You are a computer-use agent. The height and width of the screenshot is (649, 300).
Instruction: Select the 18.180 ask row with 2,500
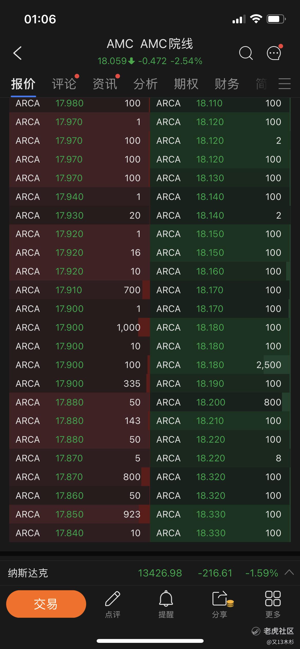click(x=220, y=365)
